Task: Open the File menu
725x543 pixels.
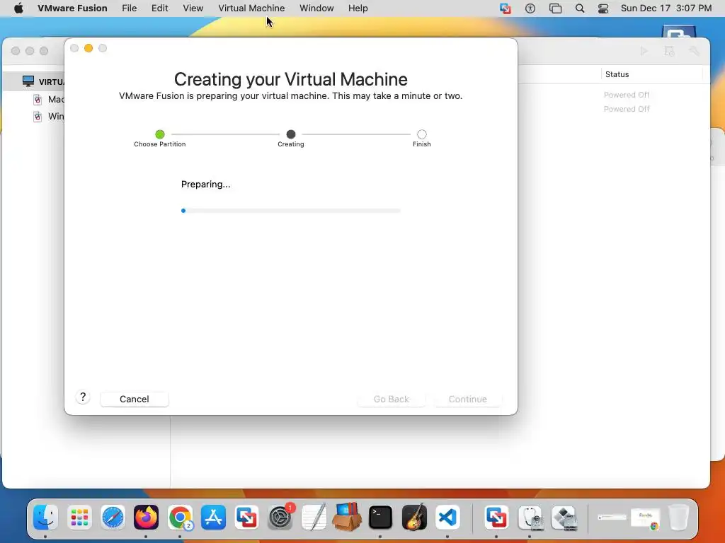Action: click(130, 8)
